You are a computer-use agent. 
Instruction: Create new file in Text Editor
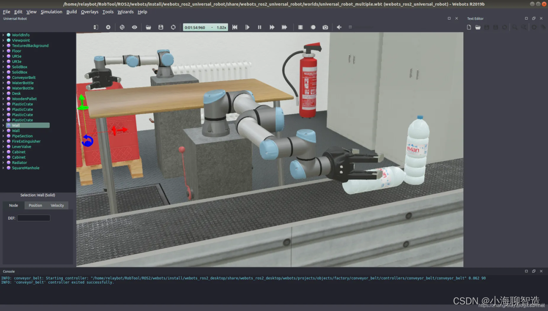click(469, 27)
